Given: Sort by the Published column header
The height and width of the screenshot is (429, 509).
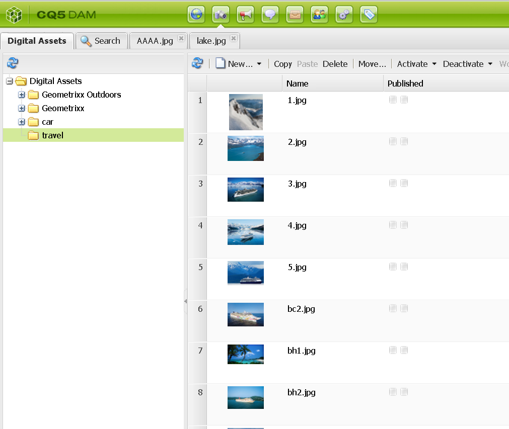Looking at the screenshot, I should coord(447,83).
